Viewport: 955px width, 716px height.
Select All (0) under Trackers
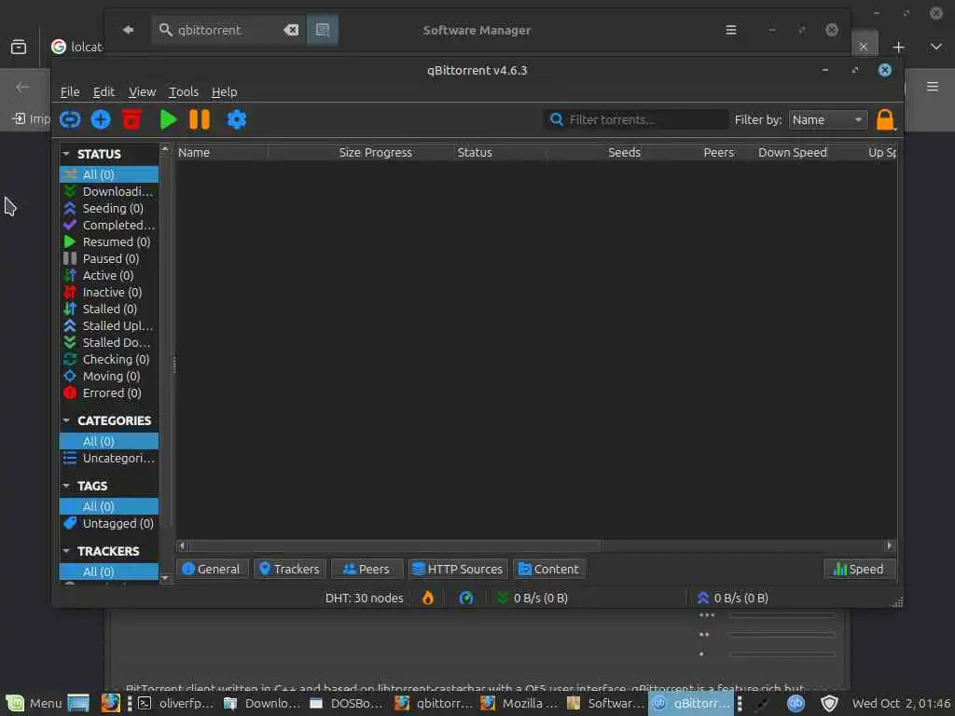pos(109,571)
